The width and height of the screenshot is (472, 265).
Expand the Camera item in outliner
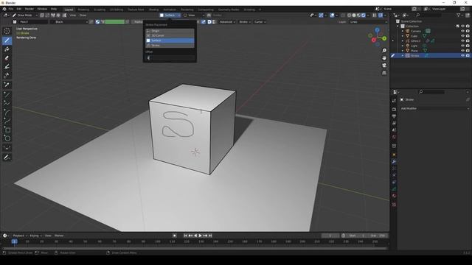click(403, 31)
